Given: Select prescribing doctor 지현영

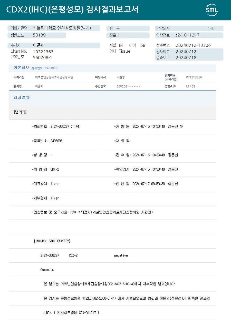Looking at the screenshot, I should 121,77.
